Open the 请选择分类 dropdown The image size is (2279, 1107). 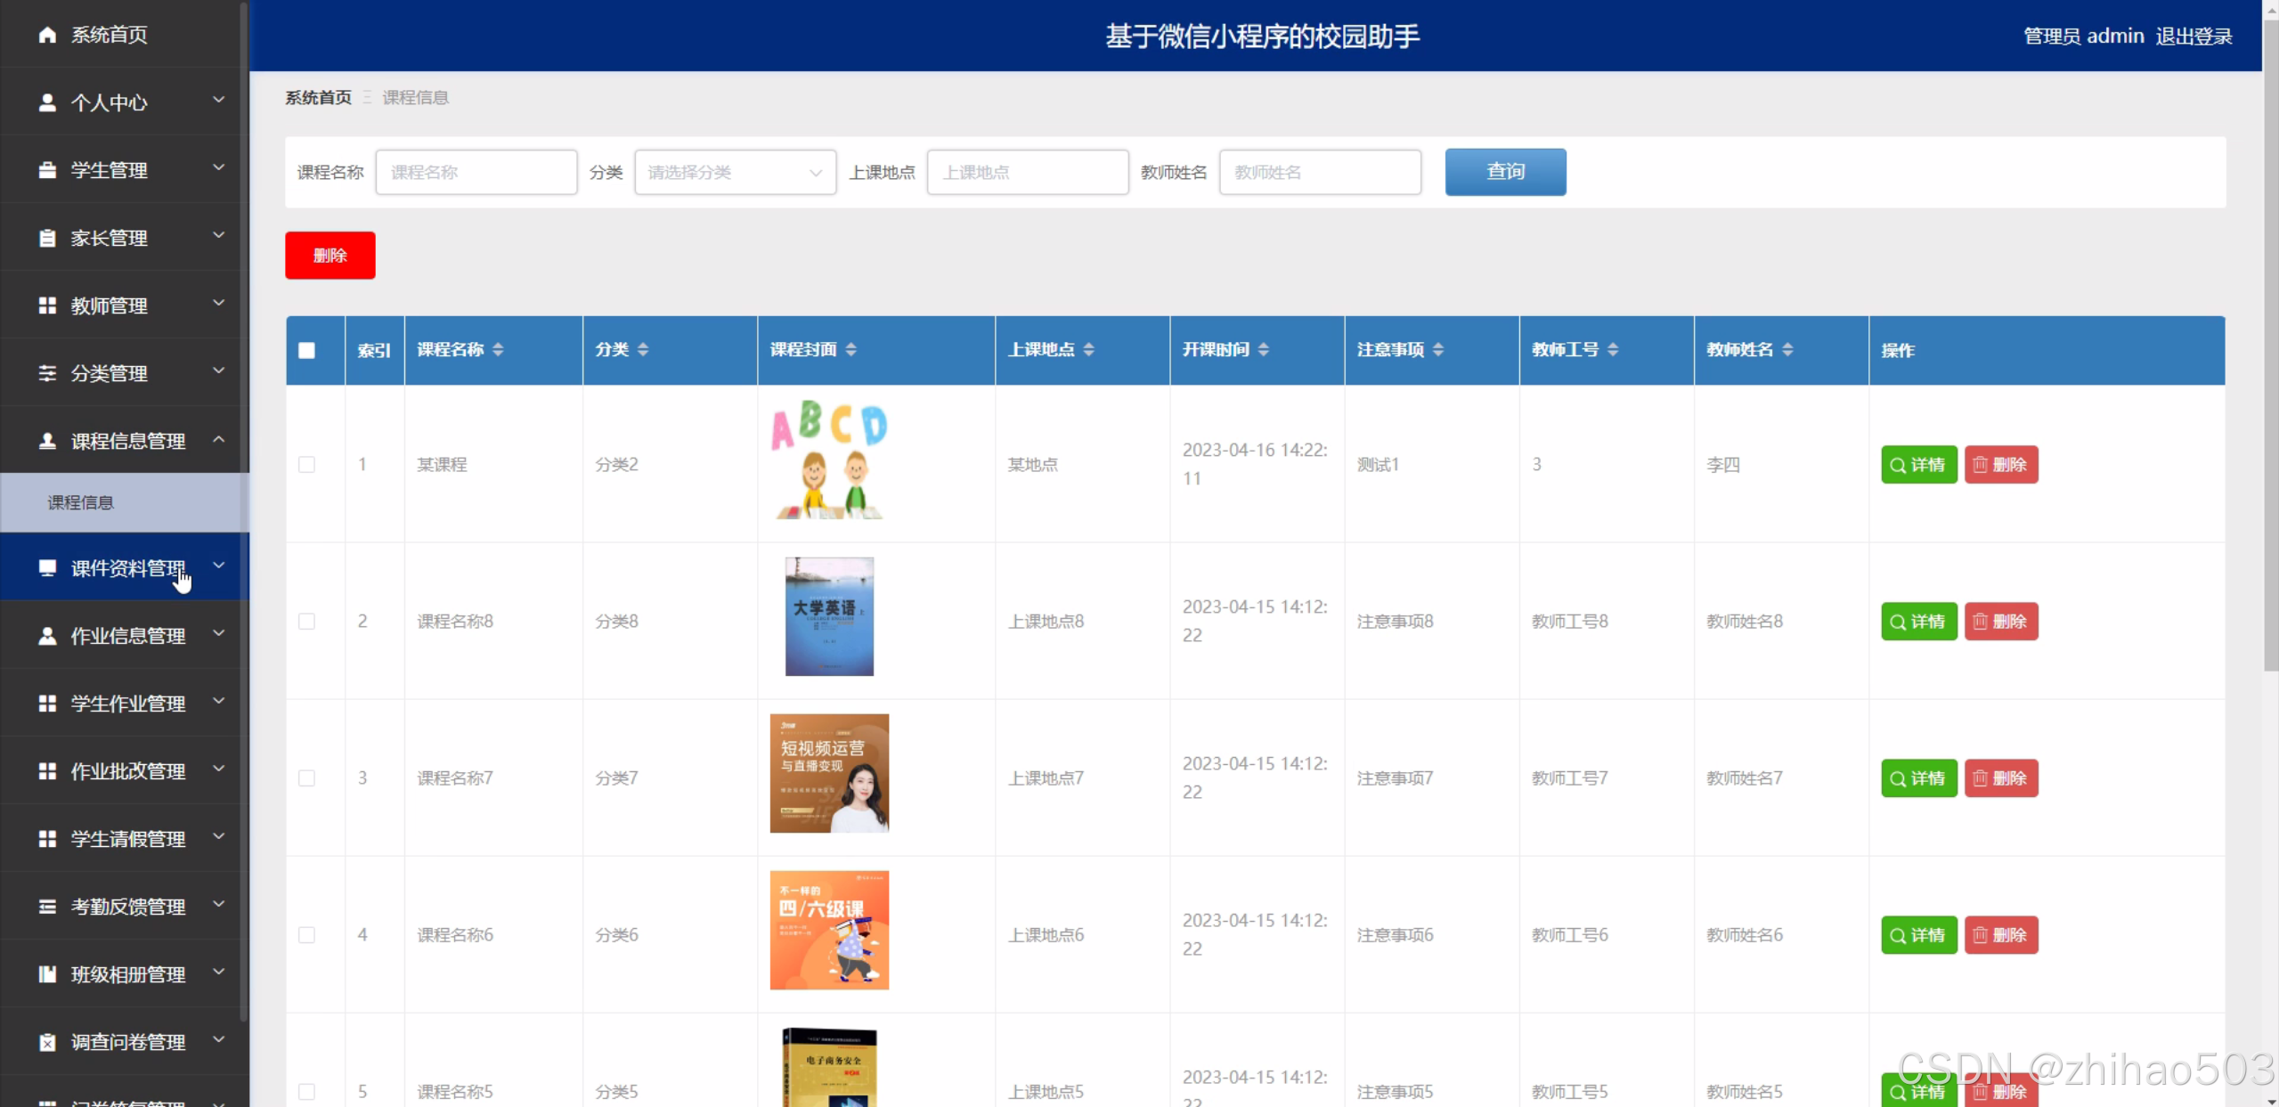click(x=734, y=172)
